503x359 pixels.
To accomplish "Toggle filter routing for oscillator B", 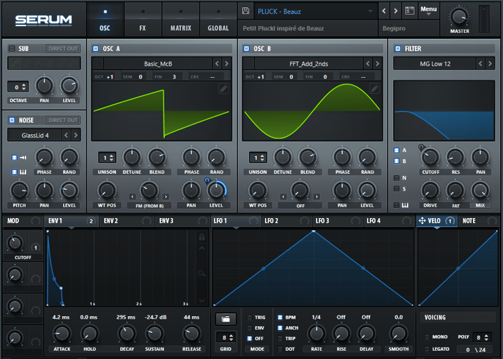I will (x=396, y=161).
